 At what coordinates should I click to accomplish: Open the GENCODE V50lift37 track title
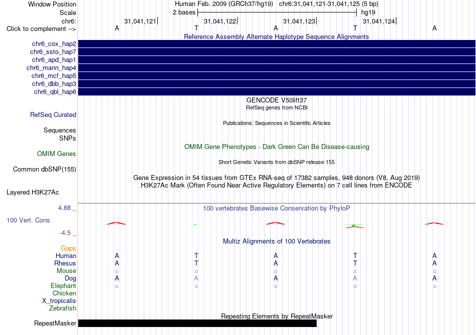[x=276, y=100]
